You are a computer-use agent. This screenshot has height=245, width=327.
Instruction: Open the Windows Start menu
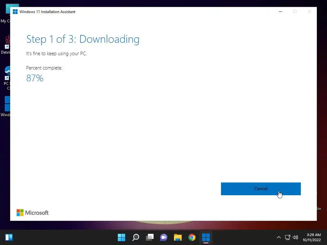click(121, 237)
